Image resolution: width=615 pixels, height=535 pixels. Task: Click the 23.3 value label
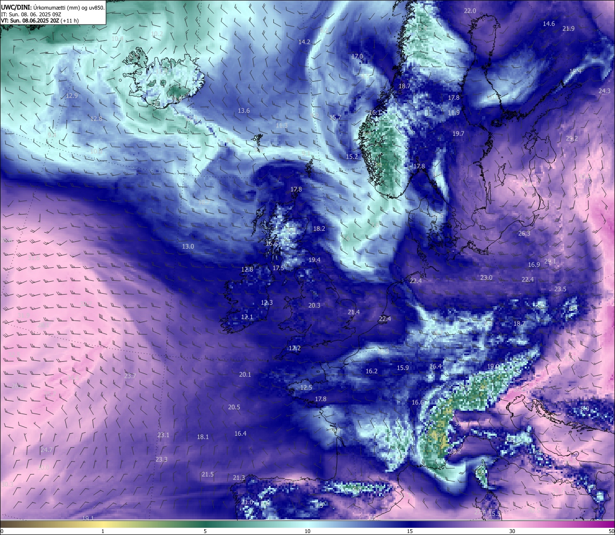pyautogui.click(x=161, y=459)
